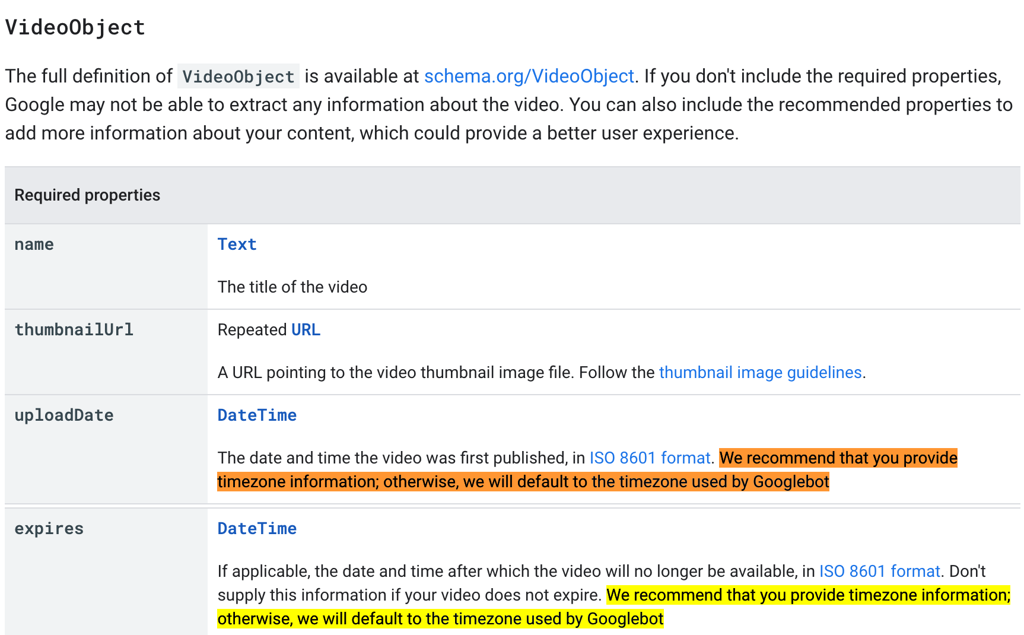Screen dimensions: 1024x635
Task: Select the name property cell
Action: (34, 245)
